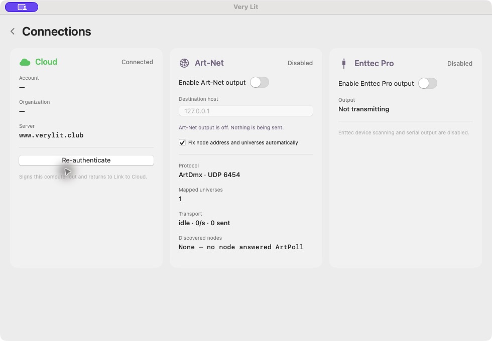
Task: Click the transport value idle · 0/s · 0 sent
Action: tap(204, 223)
